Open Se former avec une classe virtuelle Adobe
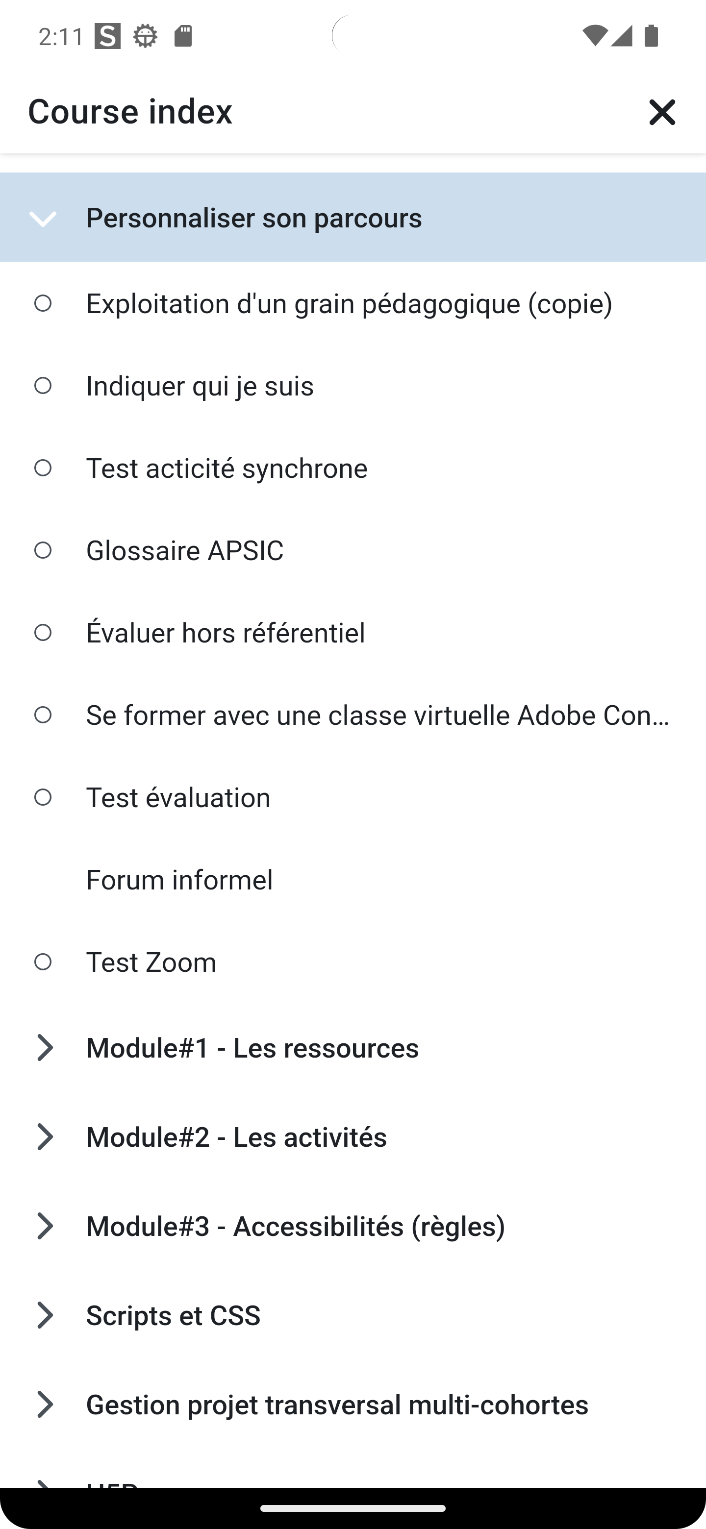The height and width of the screenshot is (1529, 706). point(378,715)
